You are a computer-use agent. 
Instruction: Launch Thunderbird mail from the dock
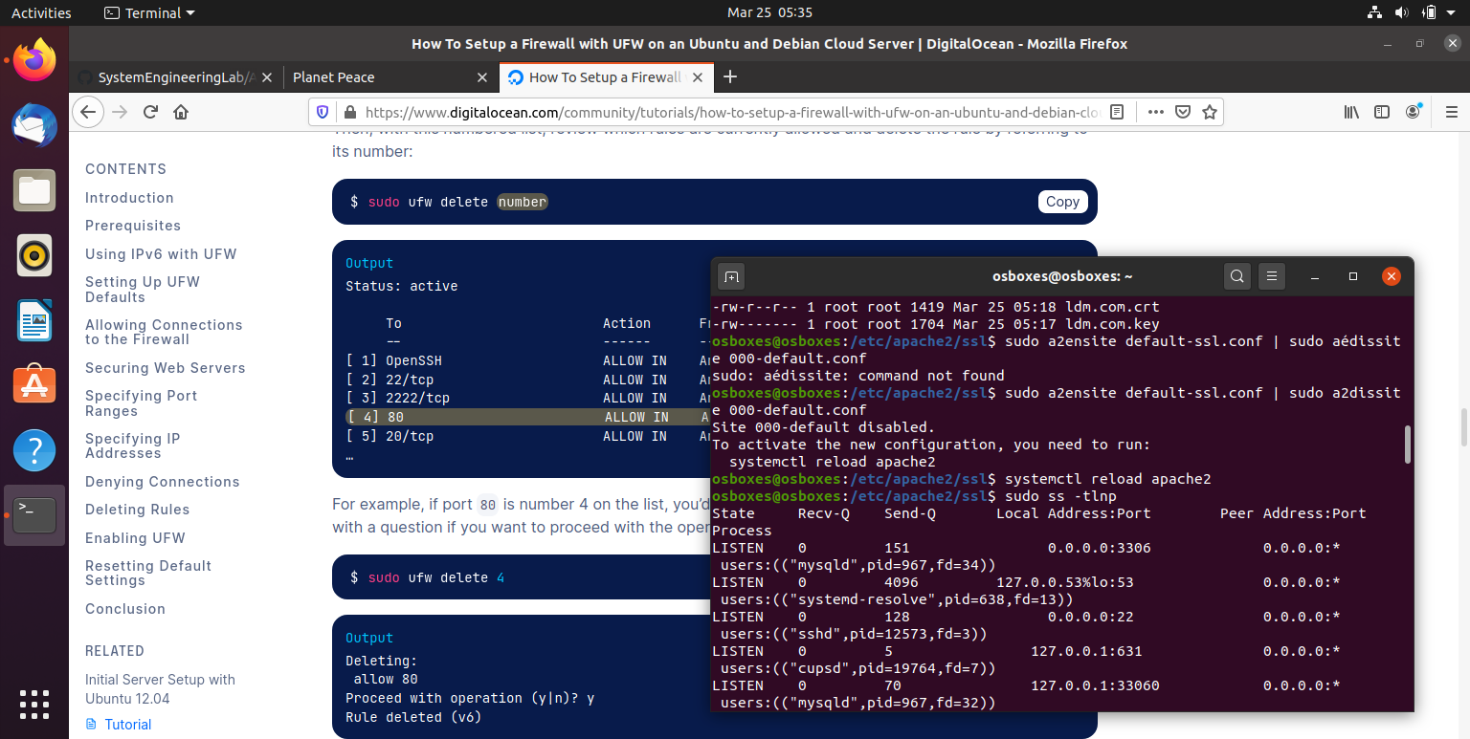[x=34, y=125]
